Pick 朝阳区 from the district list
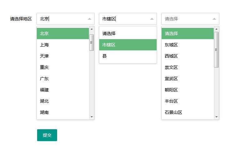This screenshot has height=153, width=229. point(188,90)
